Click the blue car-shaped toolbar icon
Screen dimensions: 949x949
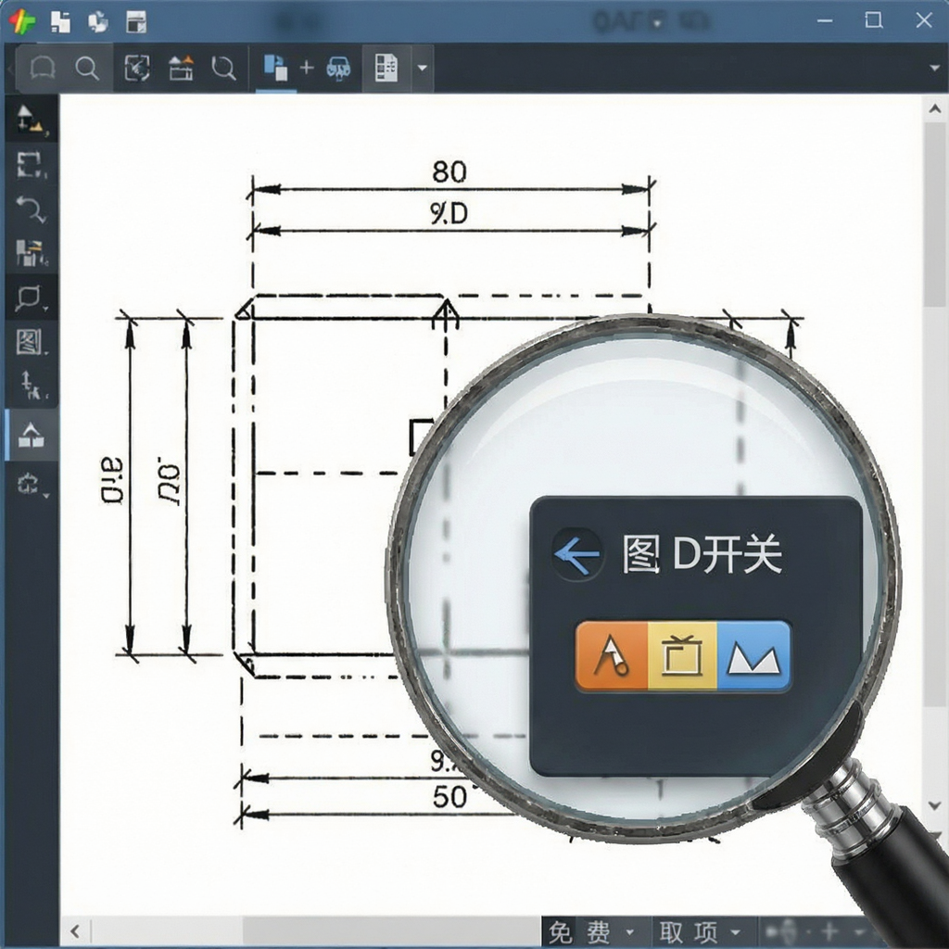click(338, 68)
